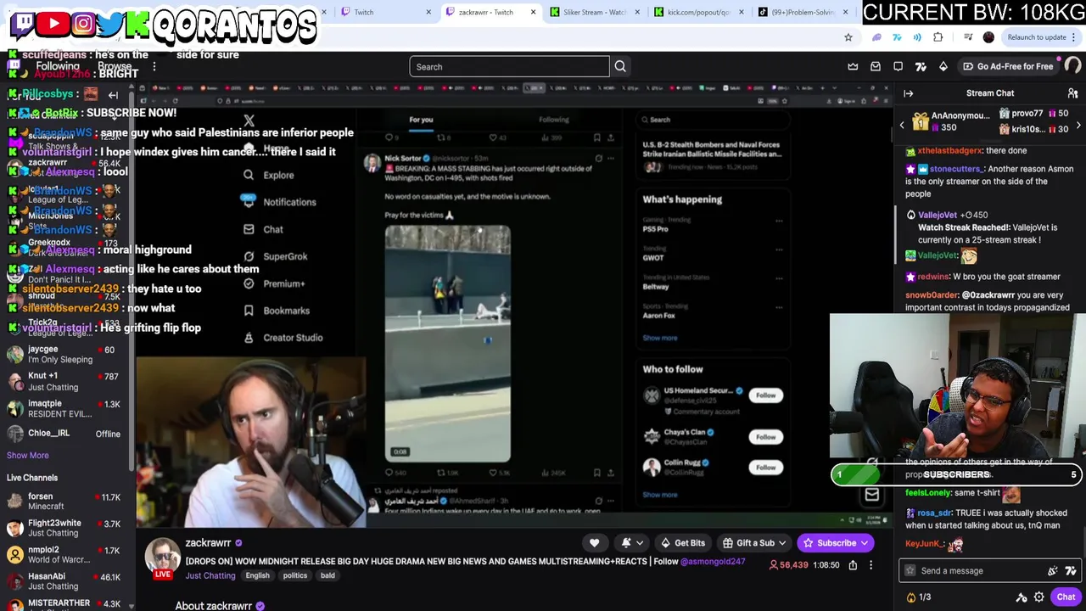
Task: Open nmplol2 World of Warcraft channel
Action: [x=66, y=555]
